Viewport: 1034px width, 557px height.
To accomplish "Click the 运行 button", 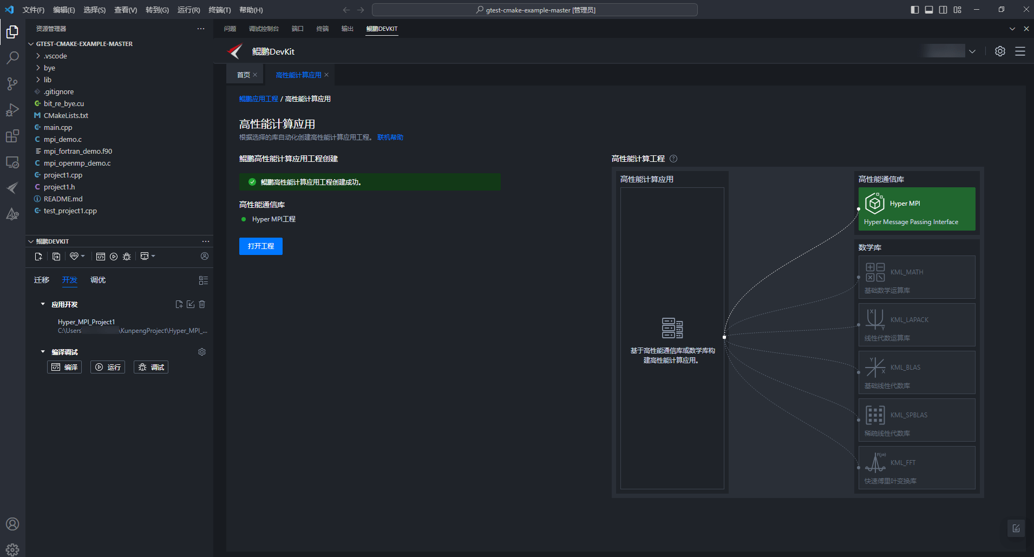I will 108,367.
